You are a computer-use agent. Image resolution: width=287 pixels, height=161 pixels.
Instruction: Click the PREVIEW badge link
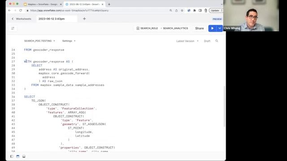217,19
